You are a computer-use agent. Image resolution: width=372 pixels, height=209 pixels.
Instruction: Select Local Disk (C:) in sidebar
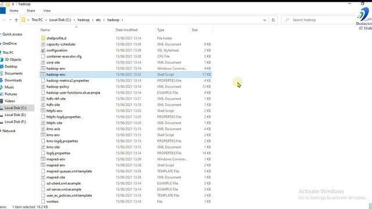16,108
